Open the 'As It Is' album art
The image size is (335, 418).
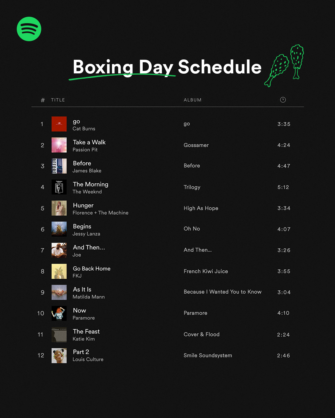pos(59,292)
